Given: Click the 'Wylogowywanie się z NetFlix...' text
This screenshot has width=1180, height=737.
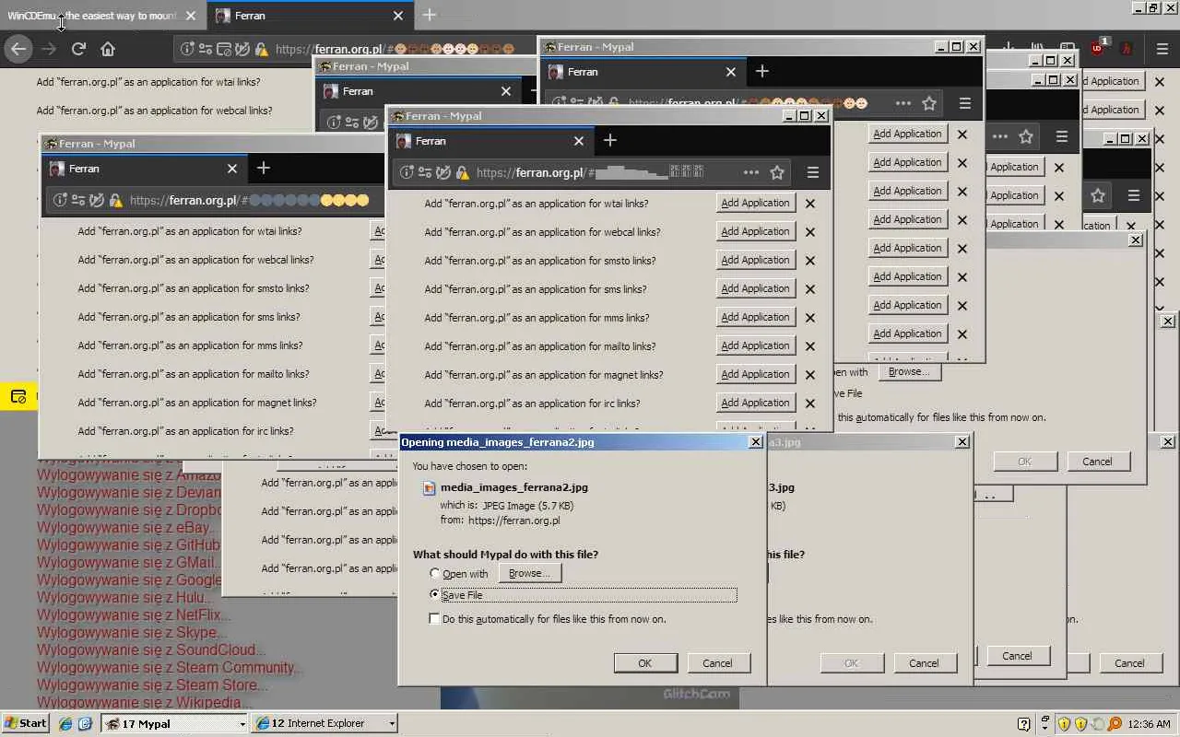Looking at the screenshot, I should click(x=134, y=615).
